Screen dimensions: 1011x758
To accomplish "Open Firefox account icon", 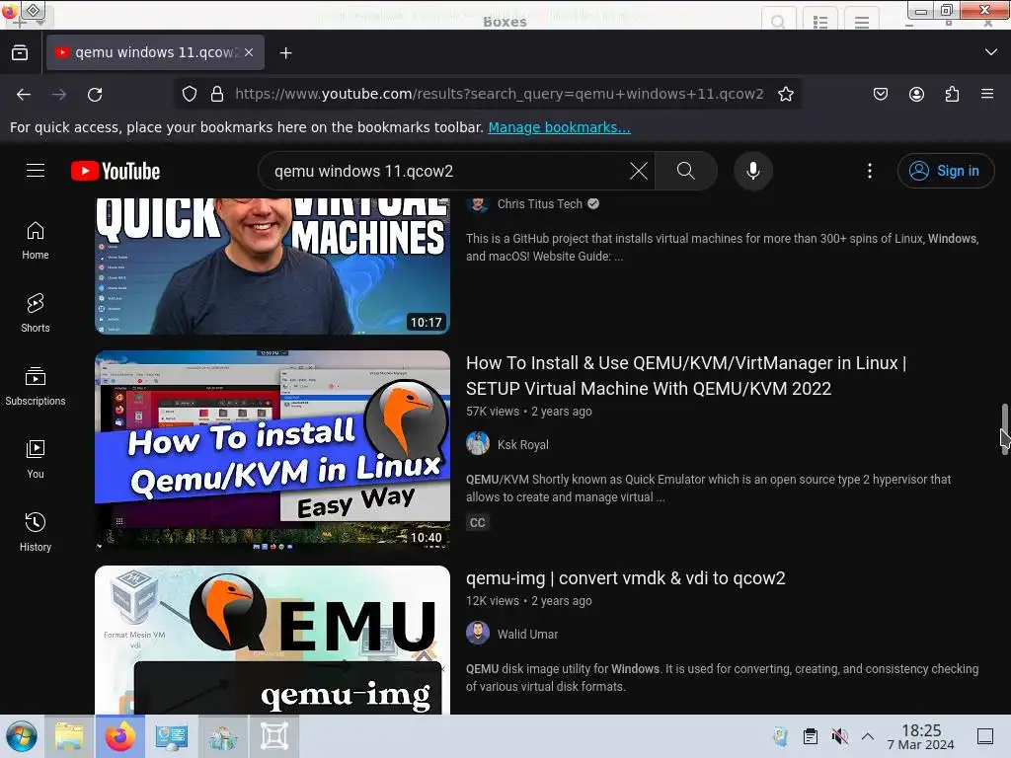I will tap(916, 94).
